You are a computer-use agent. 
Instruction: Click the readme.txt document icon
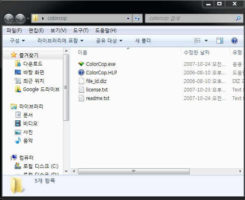pyautogui.click(x=81, y=98)
